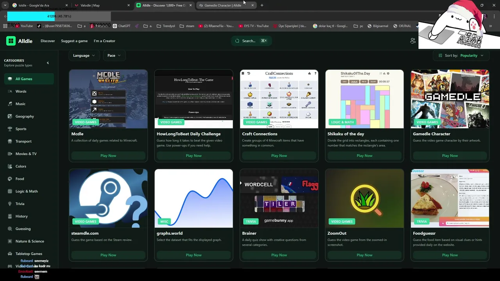The image size is (500, 281).
Task: Expand the Pace filter dropdown
Action: (114, 55)
